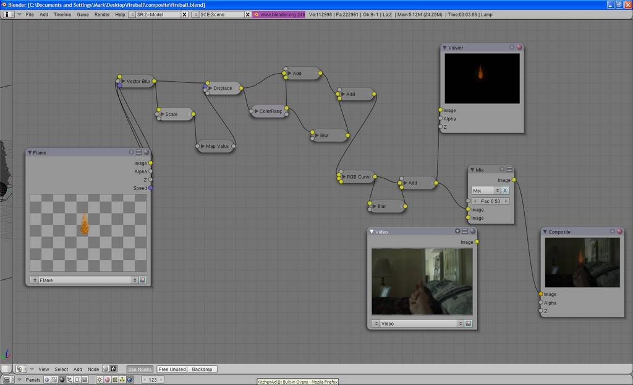Browse images button in Flame node
The image size is (633, 385).
point(143,280)
